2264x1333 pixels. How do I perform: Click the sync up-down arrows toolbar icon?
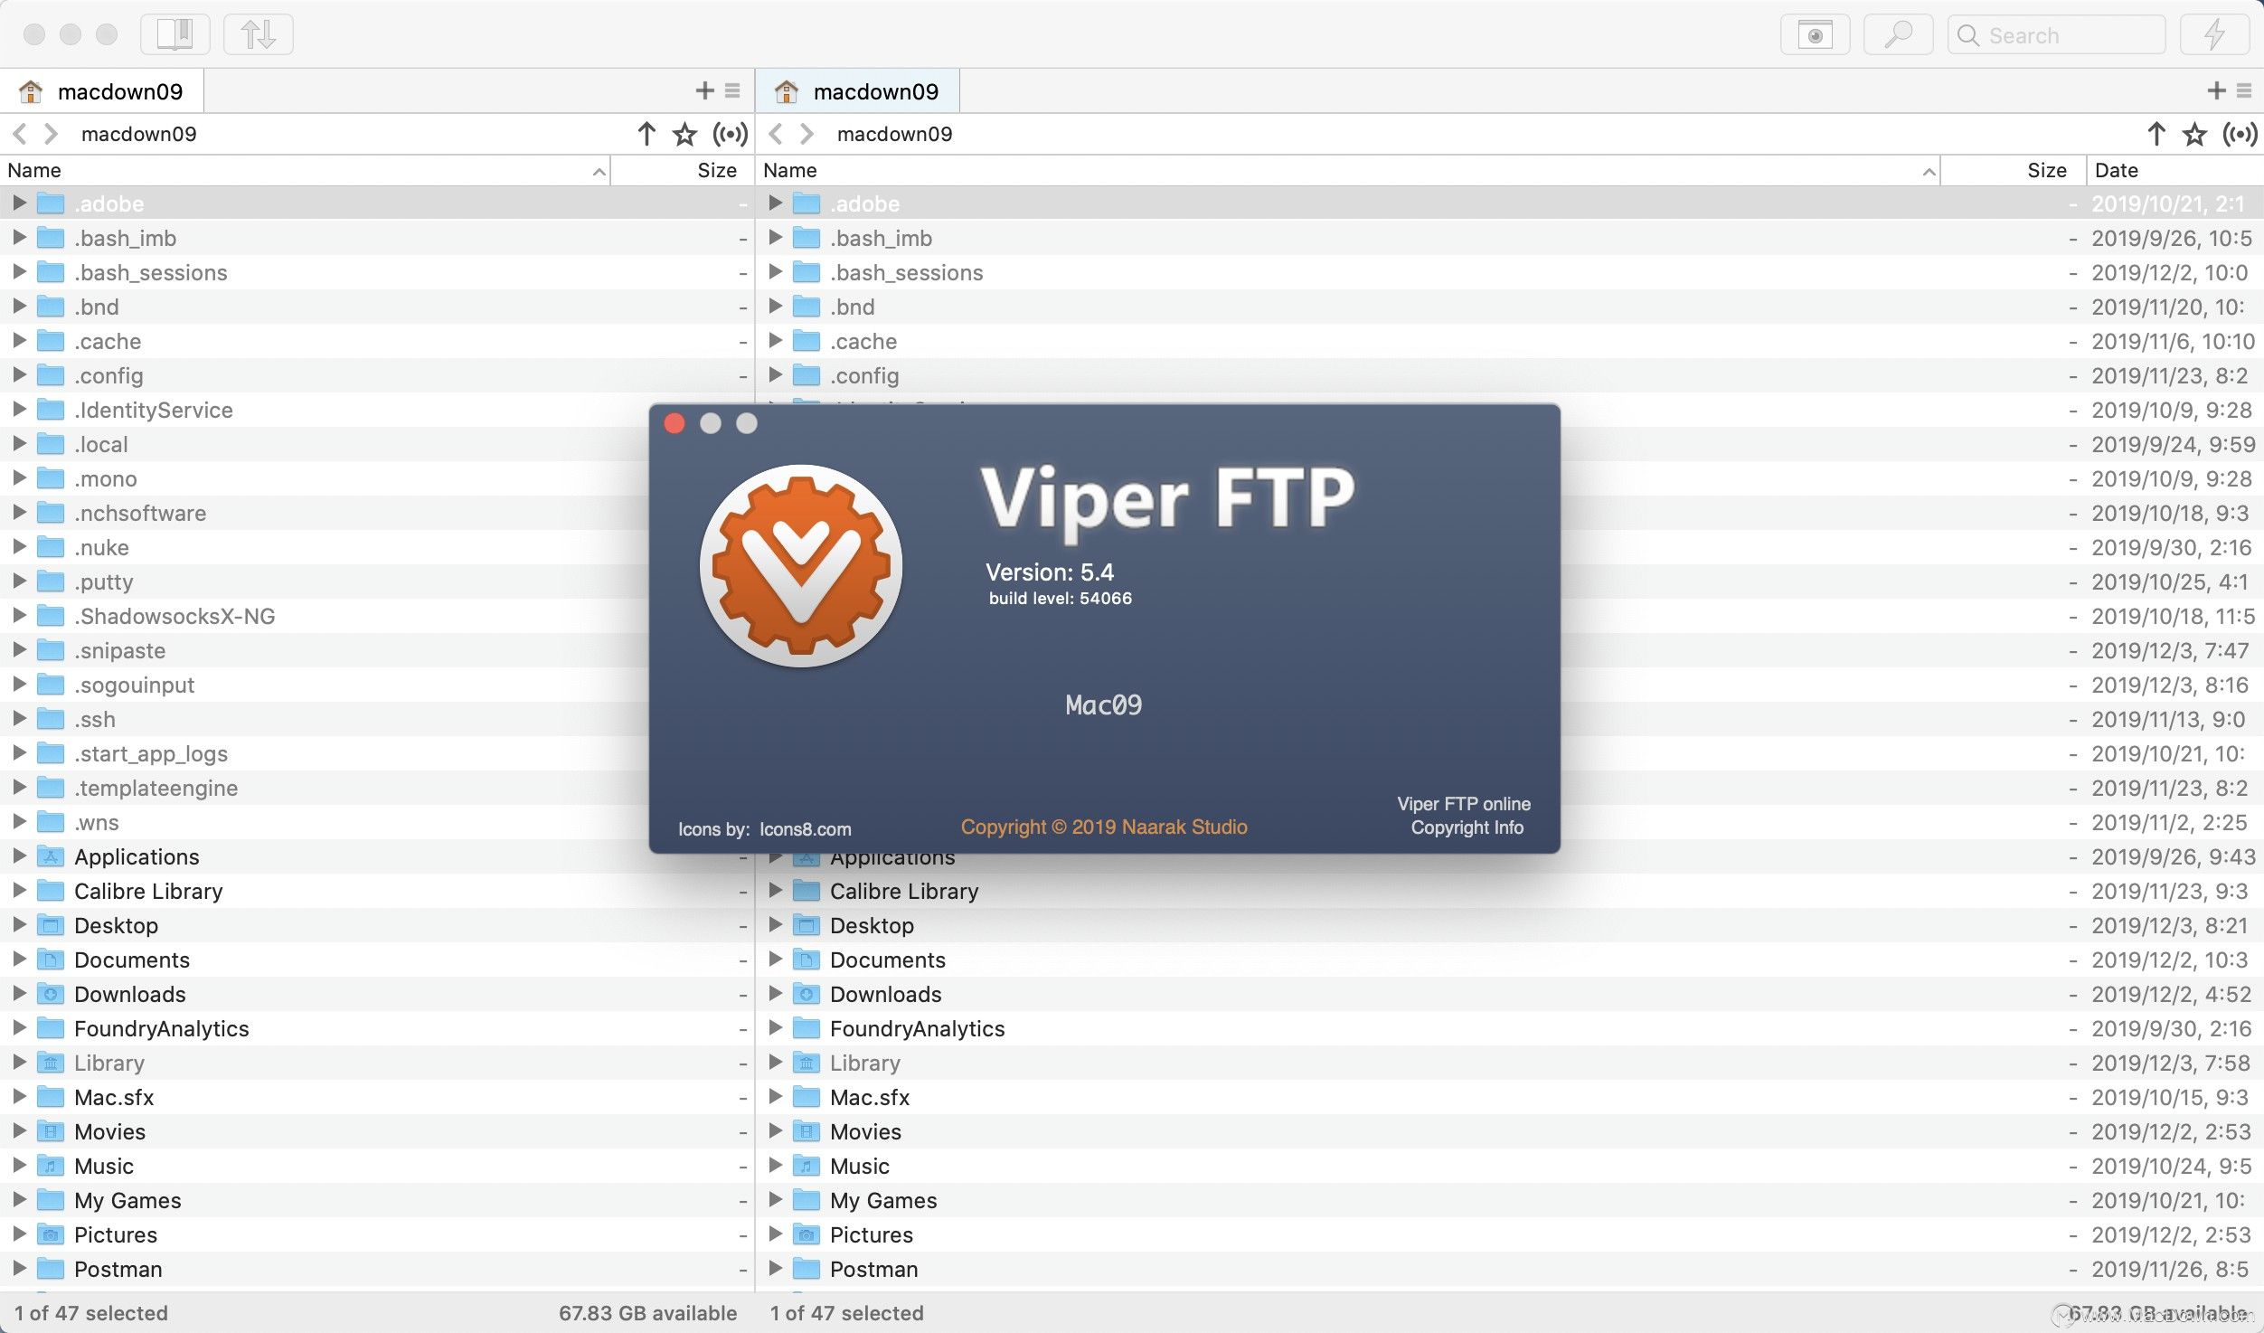click(x=259, y=34)
